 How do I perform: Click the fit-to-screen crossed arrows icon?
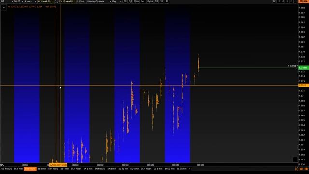point(296,169)
